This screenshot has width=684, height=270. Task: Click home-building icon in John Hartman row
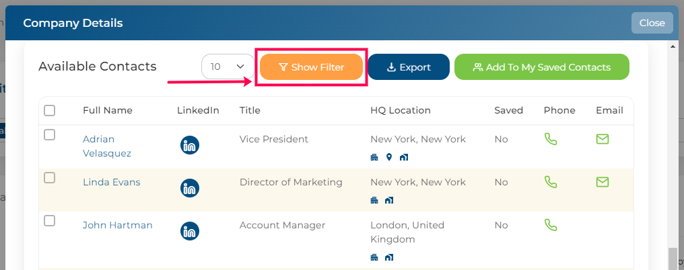click(x=389, y=257)
